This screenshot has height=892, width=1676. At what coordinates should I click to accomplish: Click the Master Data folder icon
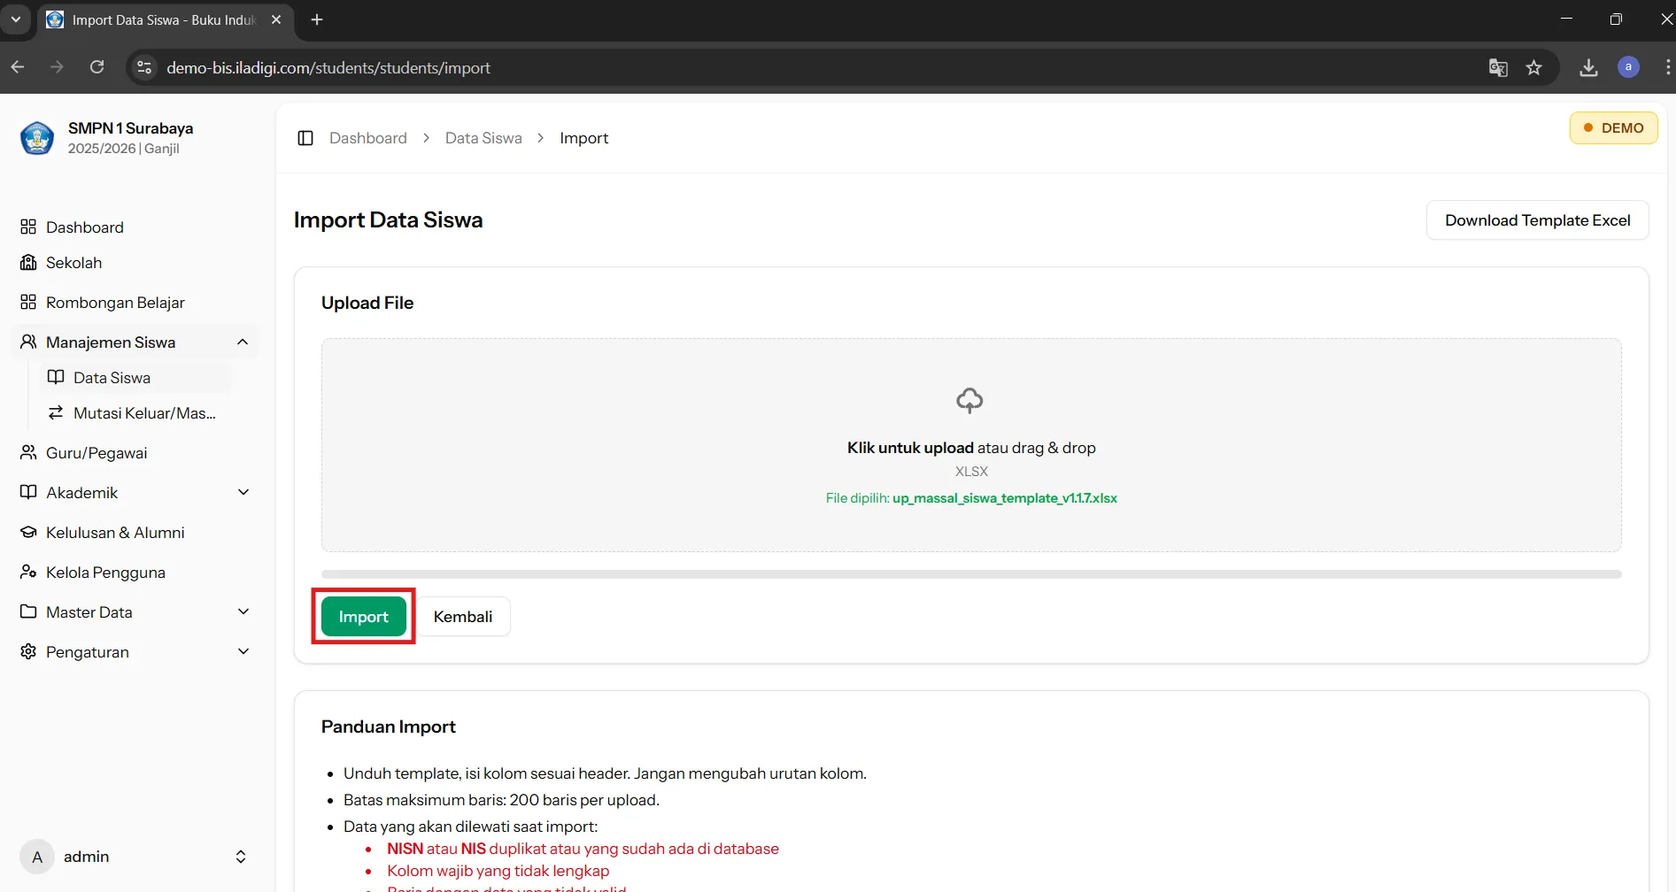[x=28, y=612]
